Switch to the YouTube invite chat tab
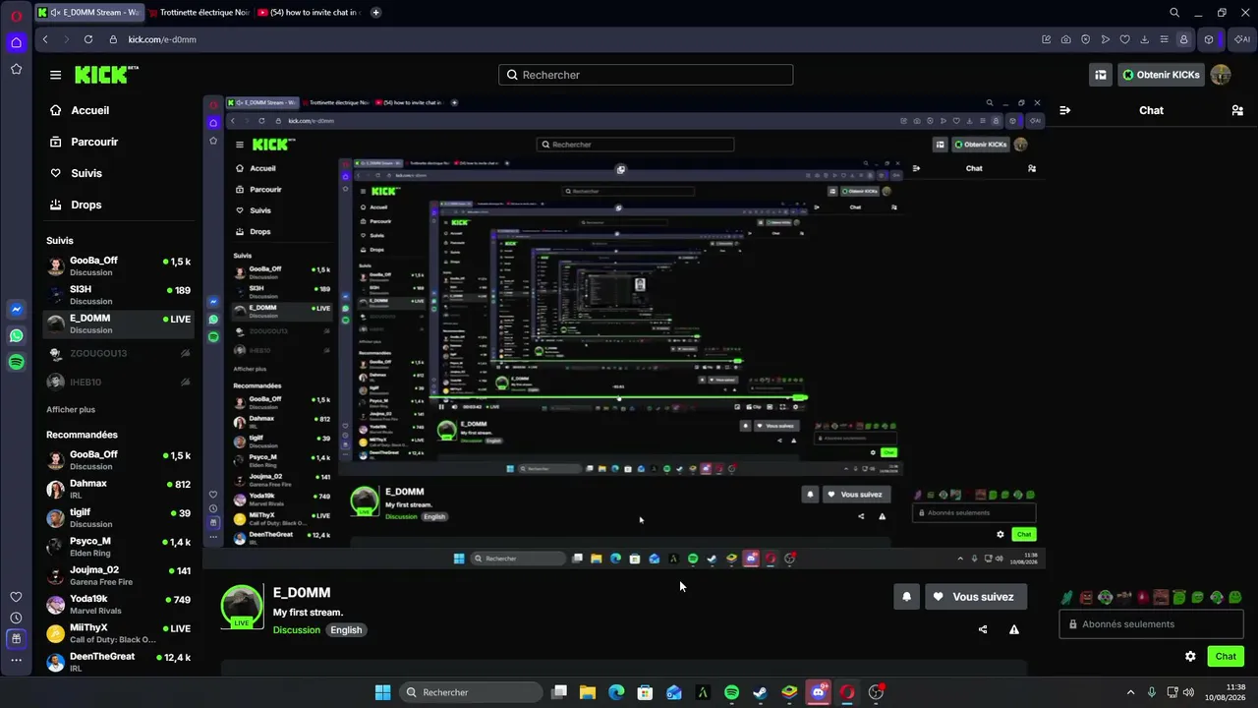 (x=311, y=13)
